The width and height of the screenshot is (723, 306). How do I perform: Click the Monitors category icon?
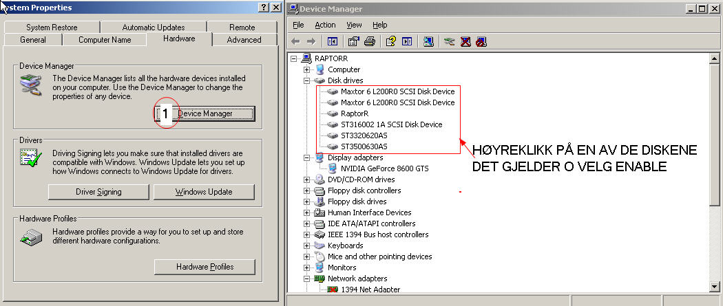[x=319, y=267]
